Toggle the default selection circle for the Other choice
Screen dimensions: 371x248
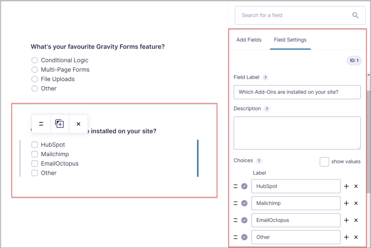(x=244, y=237)
